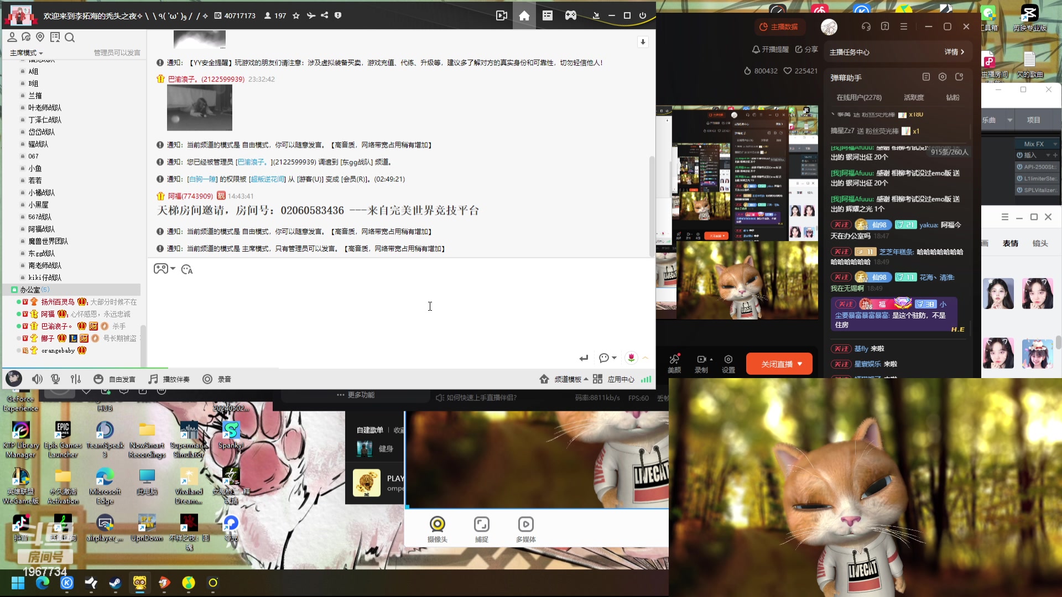Expand the 录制 record options arrow

[711, 359]
